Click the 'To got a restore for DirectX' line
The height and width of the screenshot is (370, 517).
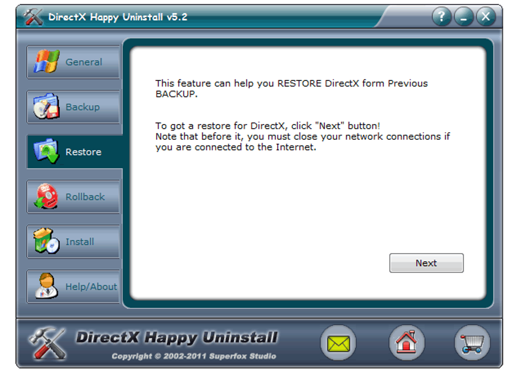coord(268,126)
